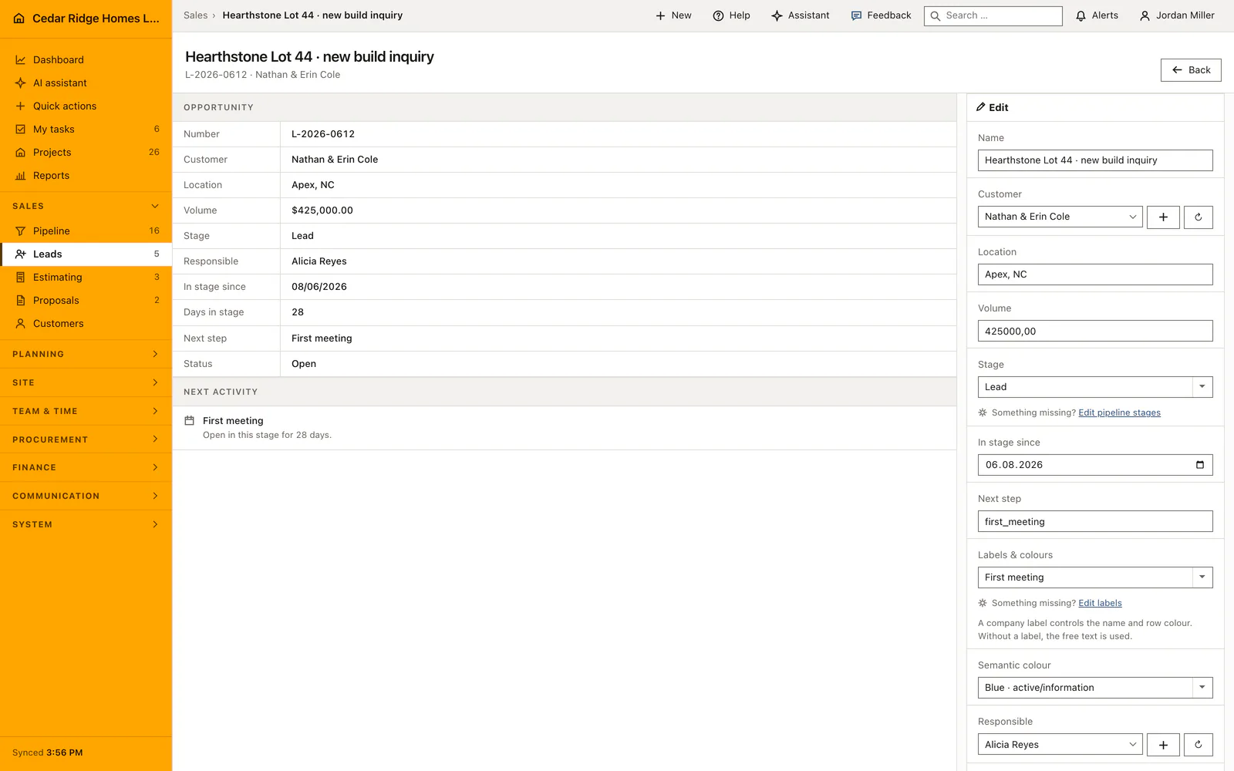This screenshot has width=1234, height=771.
Task: Expand the COMMUNICATION section
Action: [x=86, y=496]
